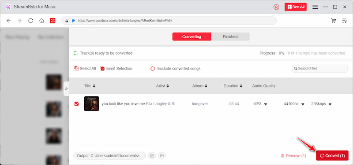Image resolution: width=353 pixels, height=165 pixels.
Task: Click the duration 03:44
Action: click(234, 104)
